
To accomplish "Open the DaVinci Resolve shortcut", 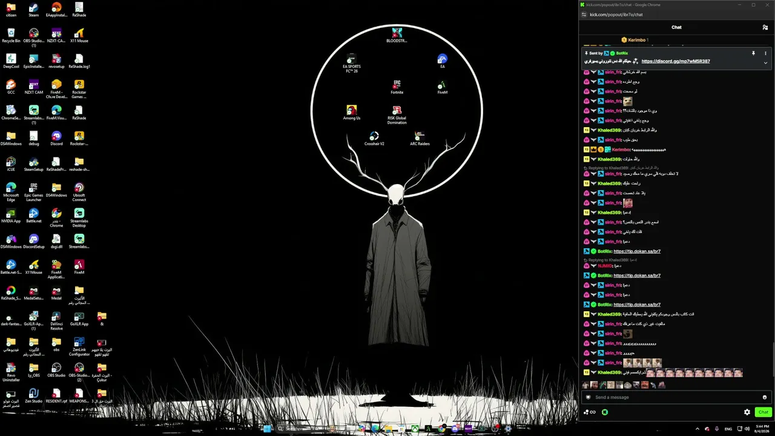I will [56, 321].
